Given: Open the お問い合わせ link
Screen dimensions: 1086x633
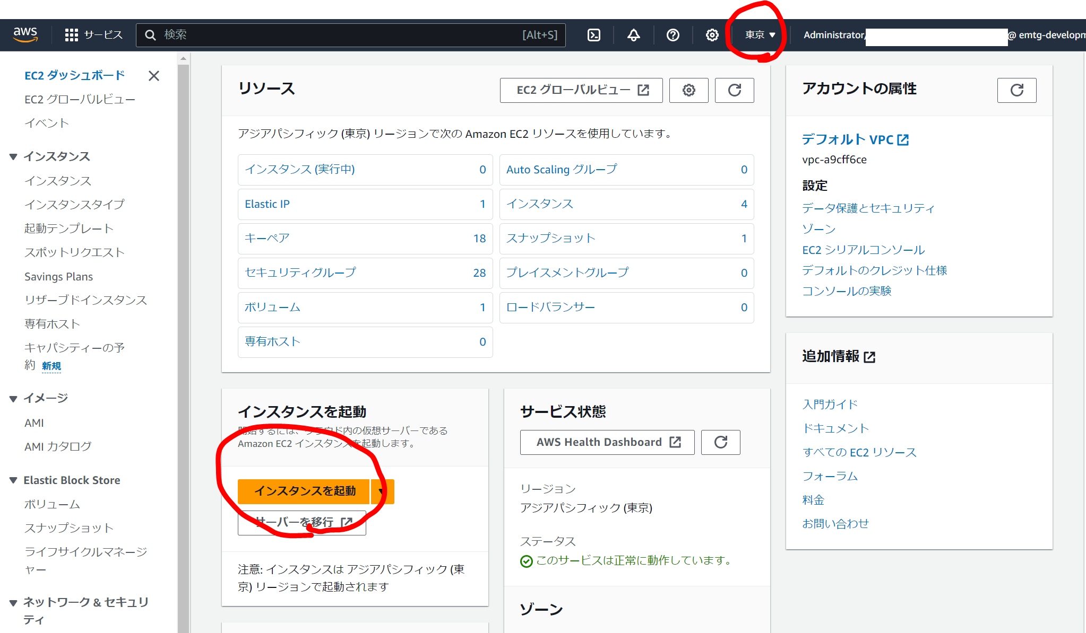Looking at the screenshot, I should [835, 524].
